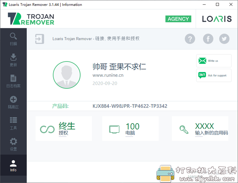
Task: Click the Write us button
Action: coord(214,61)
